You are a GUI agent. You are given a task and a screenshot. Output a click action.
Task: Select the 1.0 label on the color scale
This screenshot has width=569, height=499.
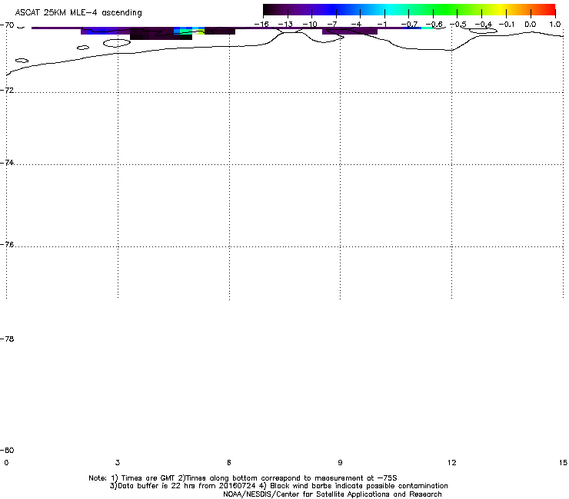coord(555,25)
